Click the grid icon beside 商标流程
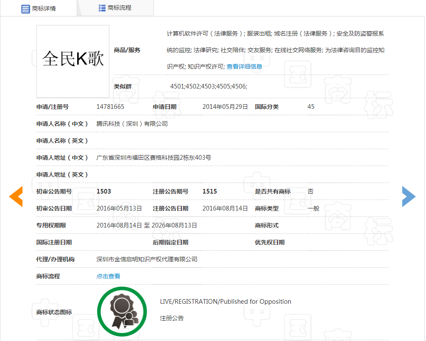Image resolution: width=426 pixels, height=341 pixels. click(x=102, y=8)
